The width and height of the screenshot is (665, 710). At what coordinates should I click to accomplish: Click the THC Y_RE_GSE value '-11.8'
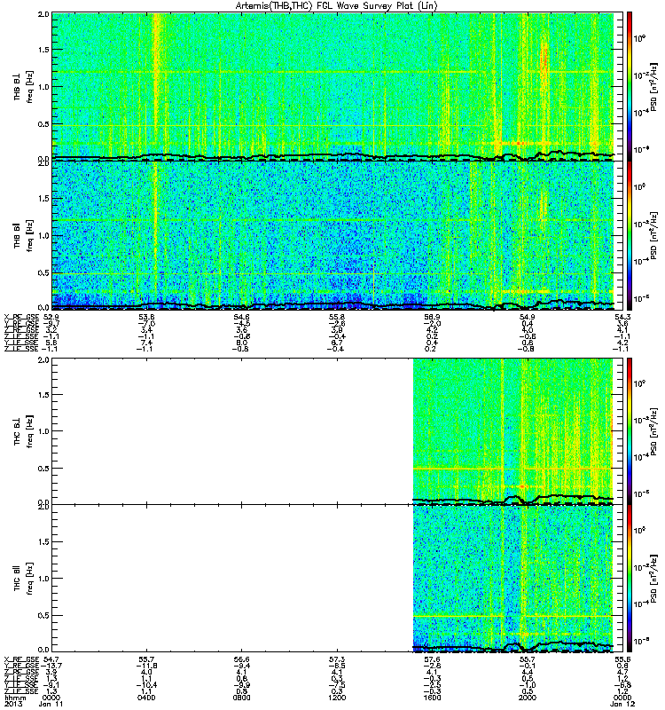point(146,666)
